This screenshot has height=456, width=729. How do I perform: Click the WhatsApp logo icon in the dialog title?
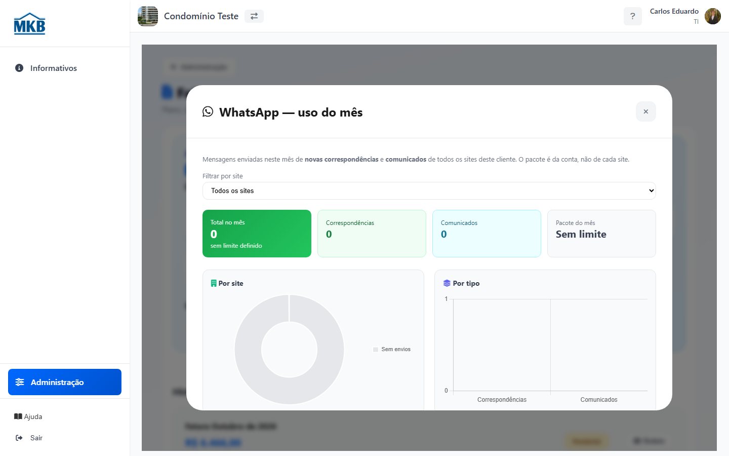208,111
